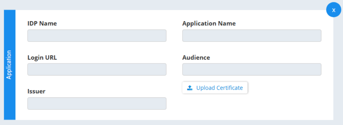Close the dialog with the round x button
The image size is (343, 125).
tap(333, 10)
